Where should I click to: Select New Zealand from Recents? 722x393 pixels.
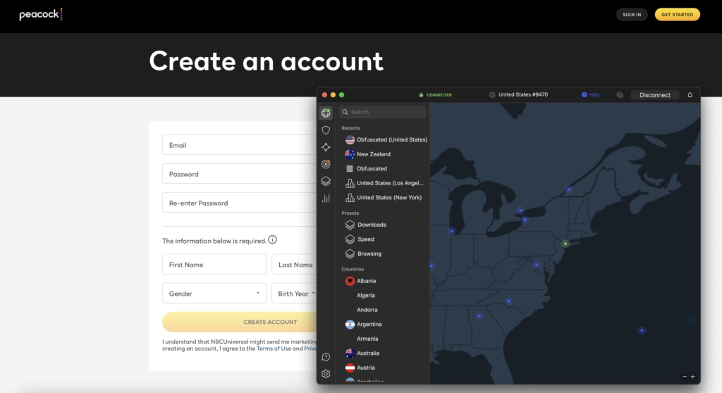coord(368,154)
